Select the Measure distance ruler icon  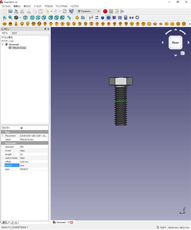[x=69, y=18]
